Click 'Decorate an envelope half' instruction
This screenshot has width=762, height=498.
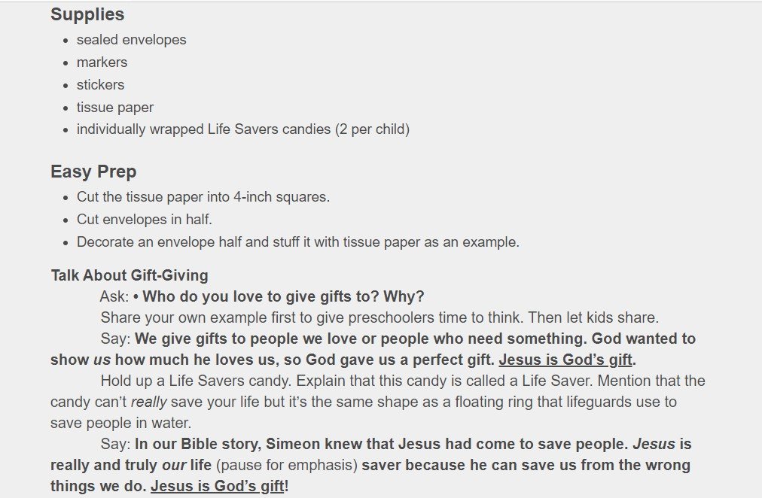pyautogui.click(x=298, y=241)
